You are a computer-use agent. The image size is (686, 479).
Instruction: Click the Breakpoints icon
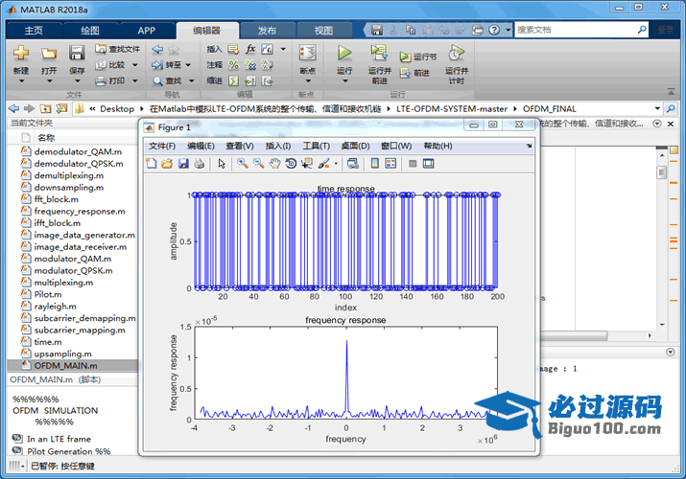[308, 53]
